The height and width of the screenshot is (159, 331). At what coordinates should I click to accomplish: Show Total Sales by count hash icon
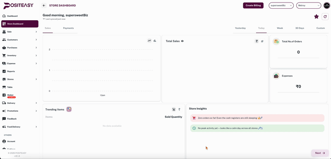262,41
